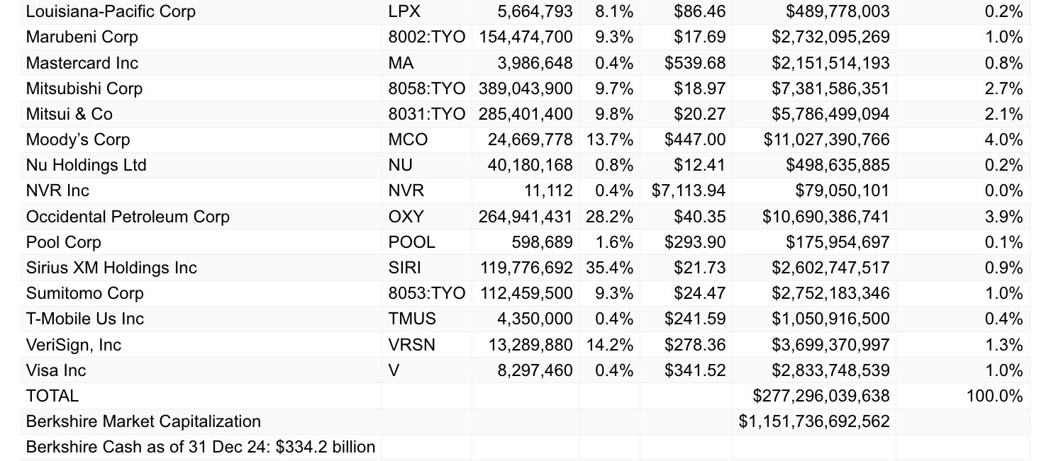
Task: Select Mastercard Inc price cell $539.68
Action: coord(694,63)
